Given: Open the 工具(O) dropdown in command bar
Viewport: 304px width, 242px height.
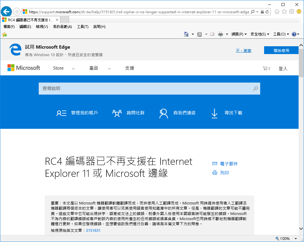Looking at the screenshot, I should tap(281, 34).
